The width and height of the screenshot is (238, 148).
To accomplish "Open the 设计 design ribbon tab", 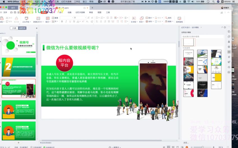I will [x=61, y=12].
